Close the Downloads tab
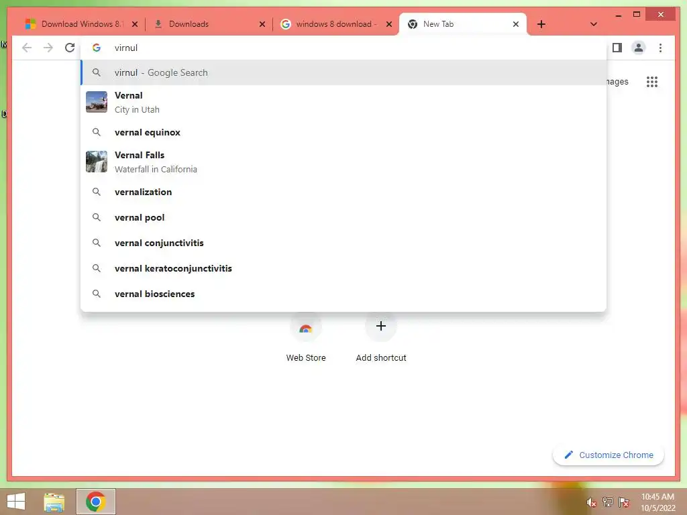 click(262, 24)
